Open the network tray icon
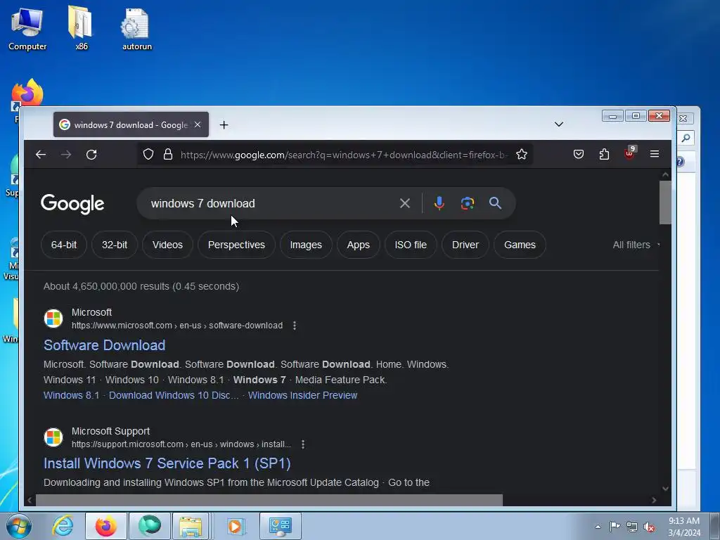This screenshot has height=540, width=720. 632,527
